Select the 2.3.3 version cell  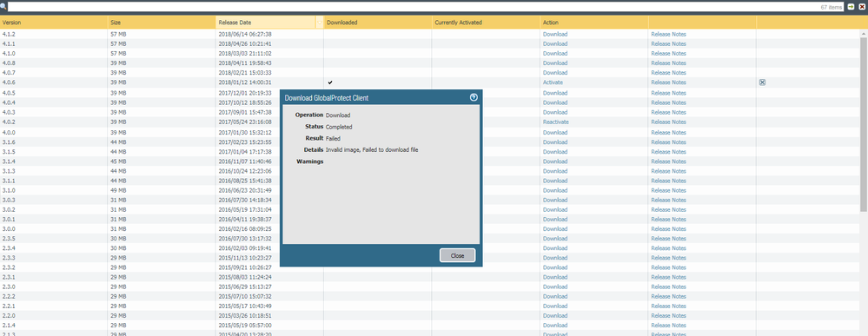9,258
